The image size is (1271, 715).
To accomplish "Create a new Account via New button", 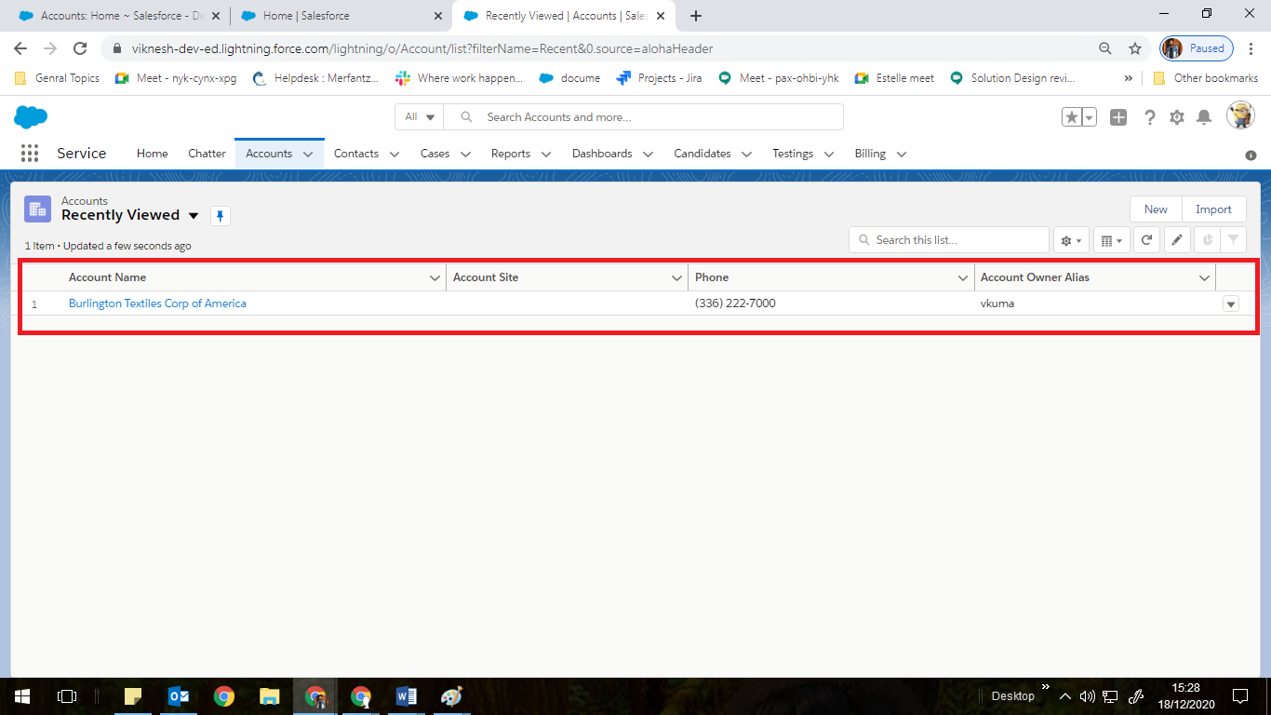I will pos(1155,209).
